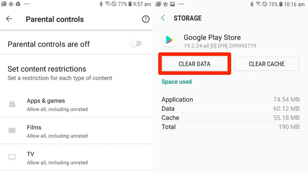The height and width of the screenshot is (173, 308).
Task: Click the Google Play Store app icon
Action: coord(169,40)
